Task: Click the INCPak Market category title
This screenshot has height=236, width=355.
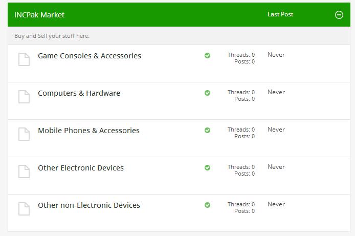Action: point(39,15)
